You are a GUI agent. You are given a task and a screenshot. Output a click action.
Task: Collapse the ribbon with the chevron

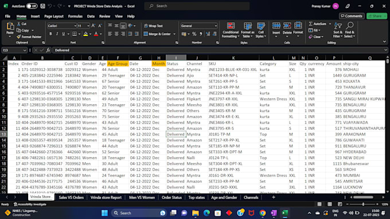[x=384, y=42]
